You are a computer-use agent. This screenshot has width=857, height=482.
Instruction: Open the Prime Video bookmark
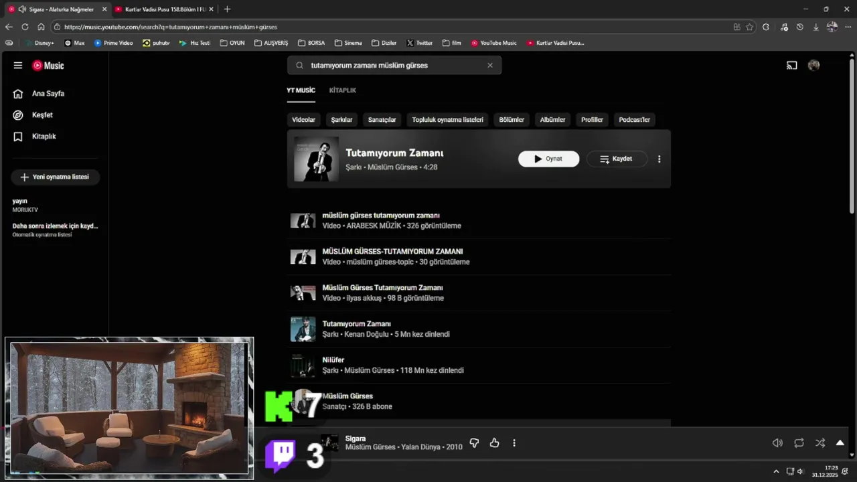(114, 43)
